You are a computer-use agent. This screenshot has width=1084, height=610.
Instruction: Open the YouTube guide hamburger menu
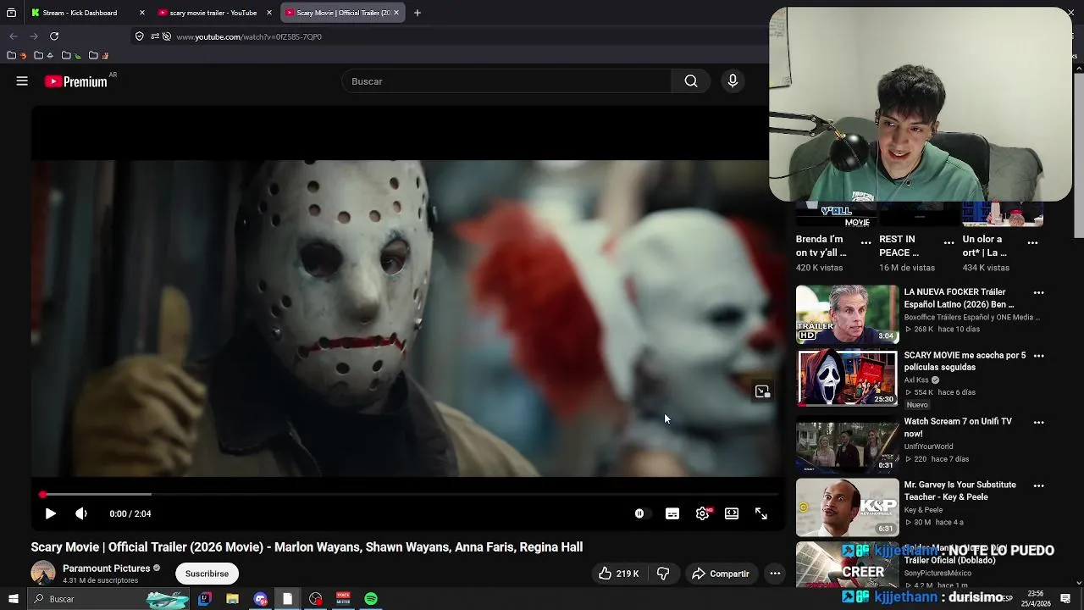pos(22,81)
